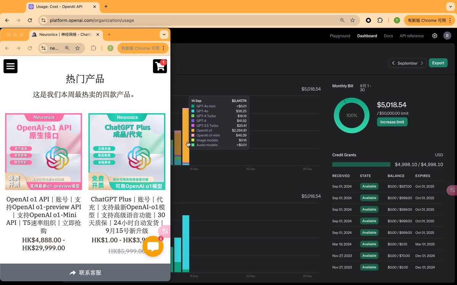Close the Neuronicx tab
The image size is (457, 285).
pyautogui.click(x=98, y=35)
